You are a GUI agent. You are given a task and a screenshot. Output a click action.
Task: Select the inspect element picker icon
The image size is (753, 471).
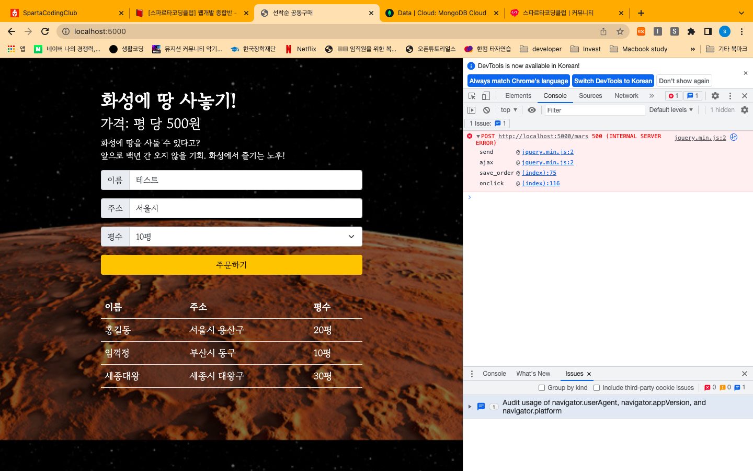click(x=472, y=96)
